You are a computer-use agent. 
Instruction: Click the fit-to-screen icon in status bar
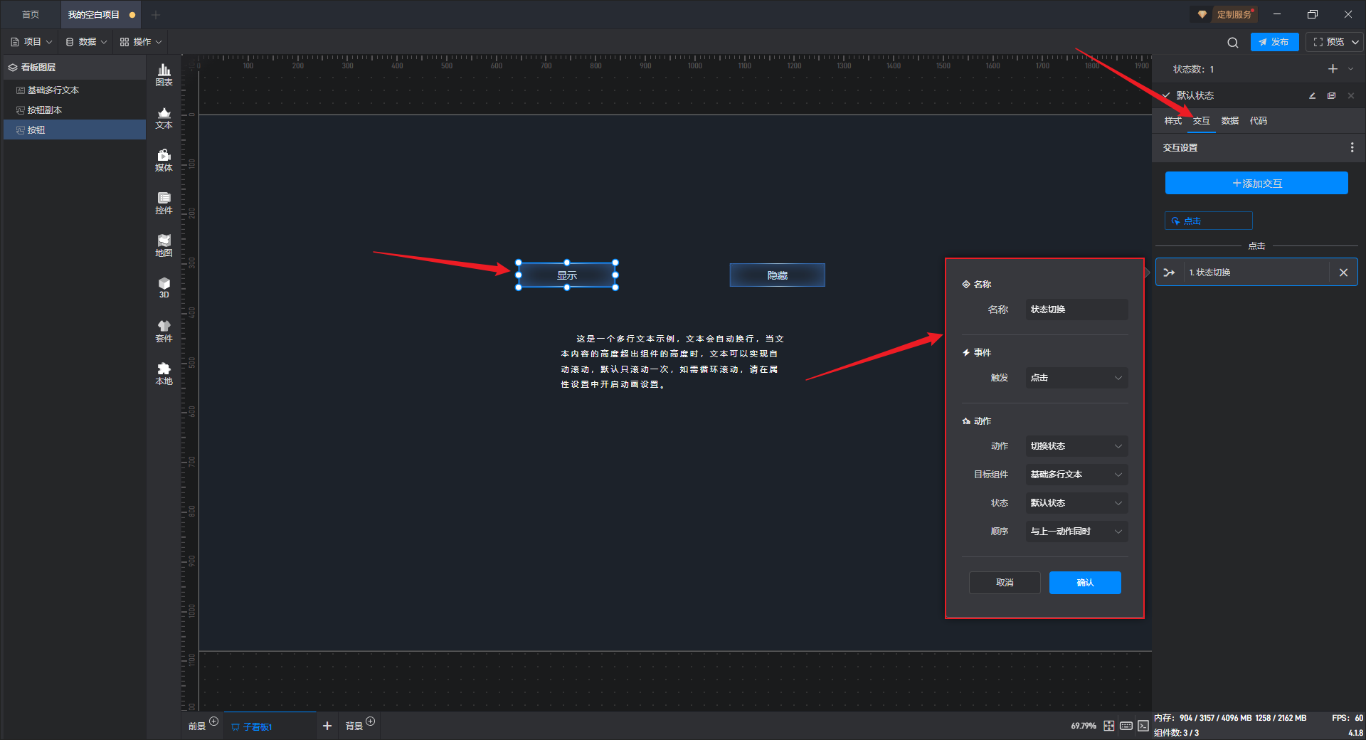1109,726
